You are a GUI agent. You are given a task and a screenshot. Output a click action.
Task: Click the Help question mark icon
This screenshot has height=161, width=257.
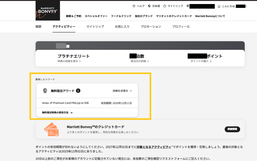pos(133,6)
